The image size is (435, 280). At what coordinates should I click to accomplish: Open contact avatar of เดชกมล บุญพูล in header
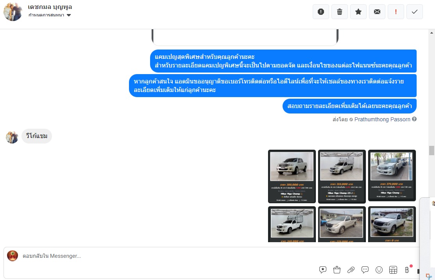click(13, 12)
